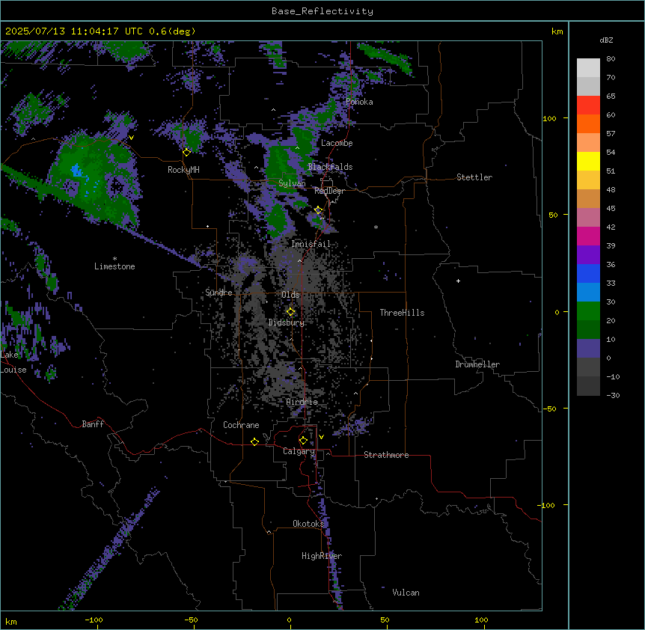
Task: Click the Drumheller label
Action: tap(477, 364)
